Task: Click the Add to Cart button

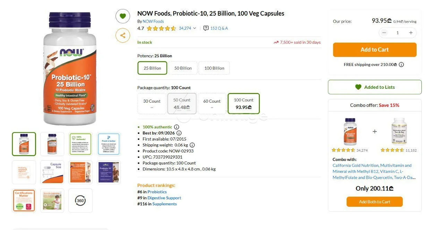Action: [x=375, y=50]
